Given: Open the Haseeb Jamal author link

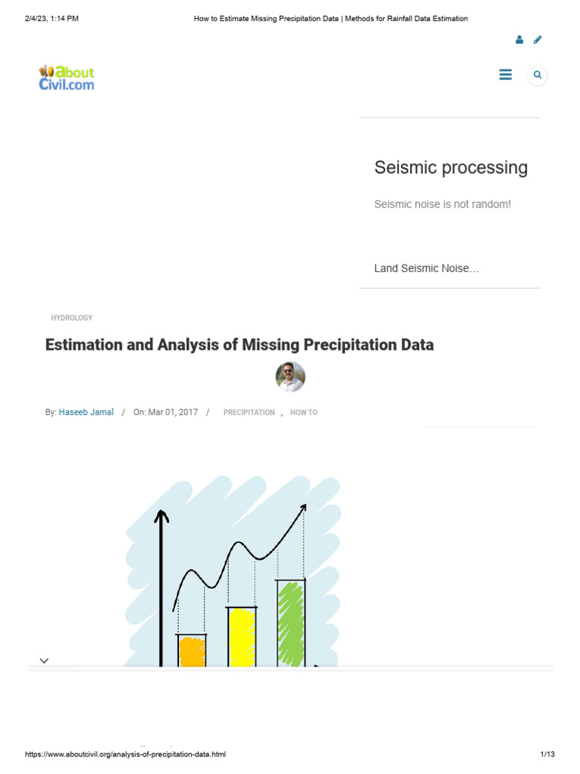Looking at the screenshot, I should (x=86, y=413).
